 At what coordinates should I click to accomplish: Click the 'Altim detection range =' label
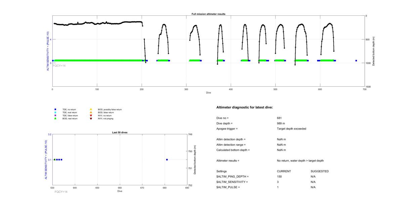[x=231, y=145]
